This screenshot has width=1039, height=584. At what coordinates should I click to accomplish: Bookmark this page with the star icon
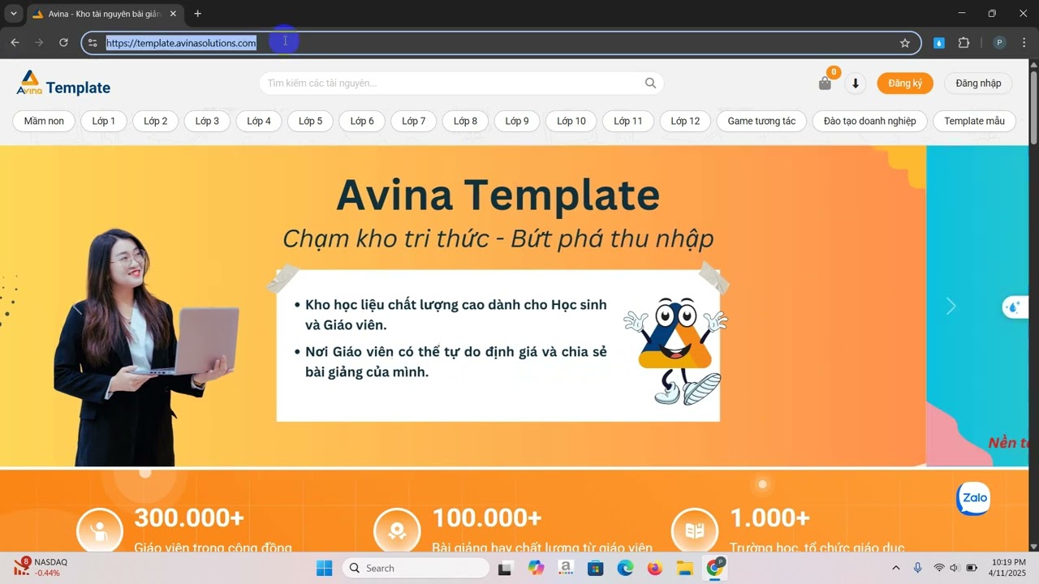(x=905, y=43)
